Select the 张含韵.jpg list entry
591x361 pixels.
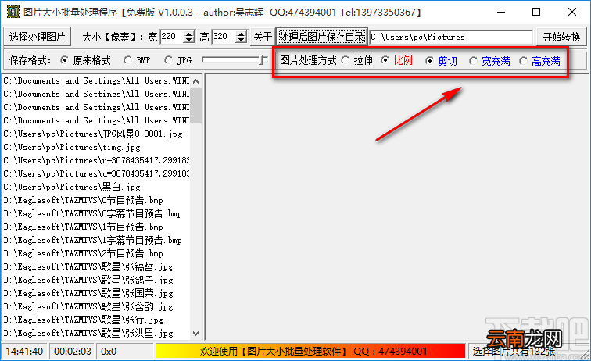click(96, 307)
